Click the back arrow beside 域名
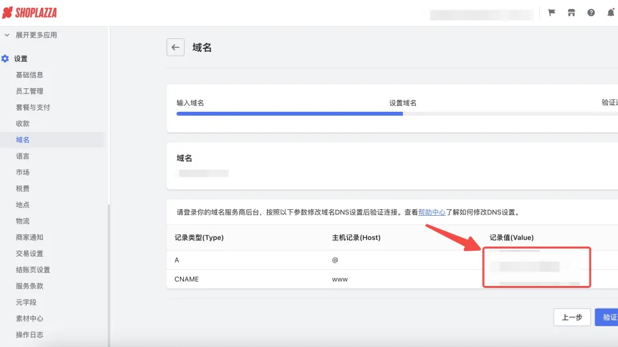618x347 pixels. point(175,47)
